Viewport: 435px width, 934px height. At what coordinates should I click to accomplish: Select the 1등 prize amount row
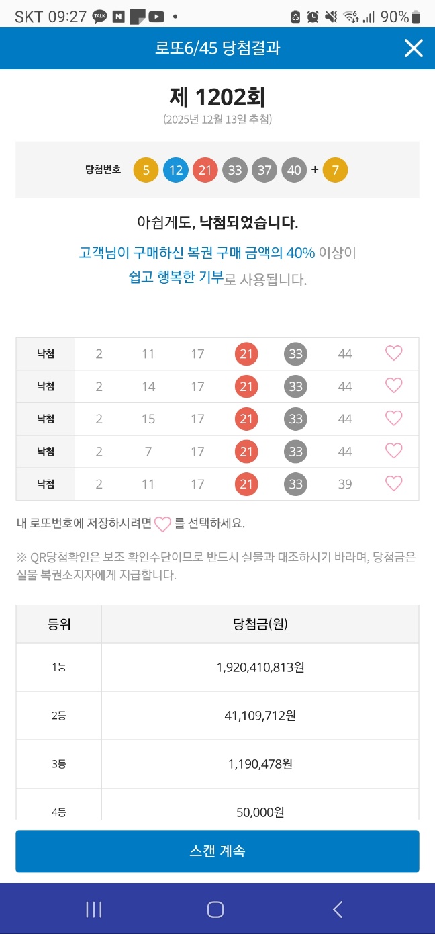coord(217,667)
